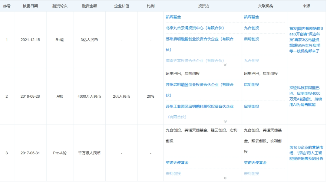Click the 企业估值 column header
Screen dimensions: 327x183
coord(121,6)
